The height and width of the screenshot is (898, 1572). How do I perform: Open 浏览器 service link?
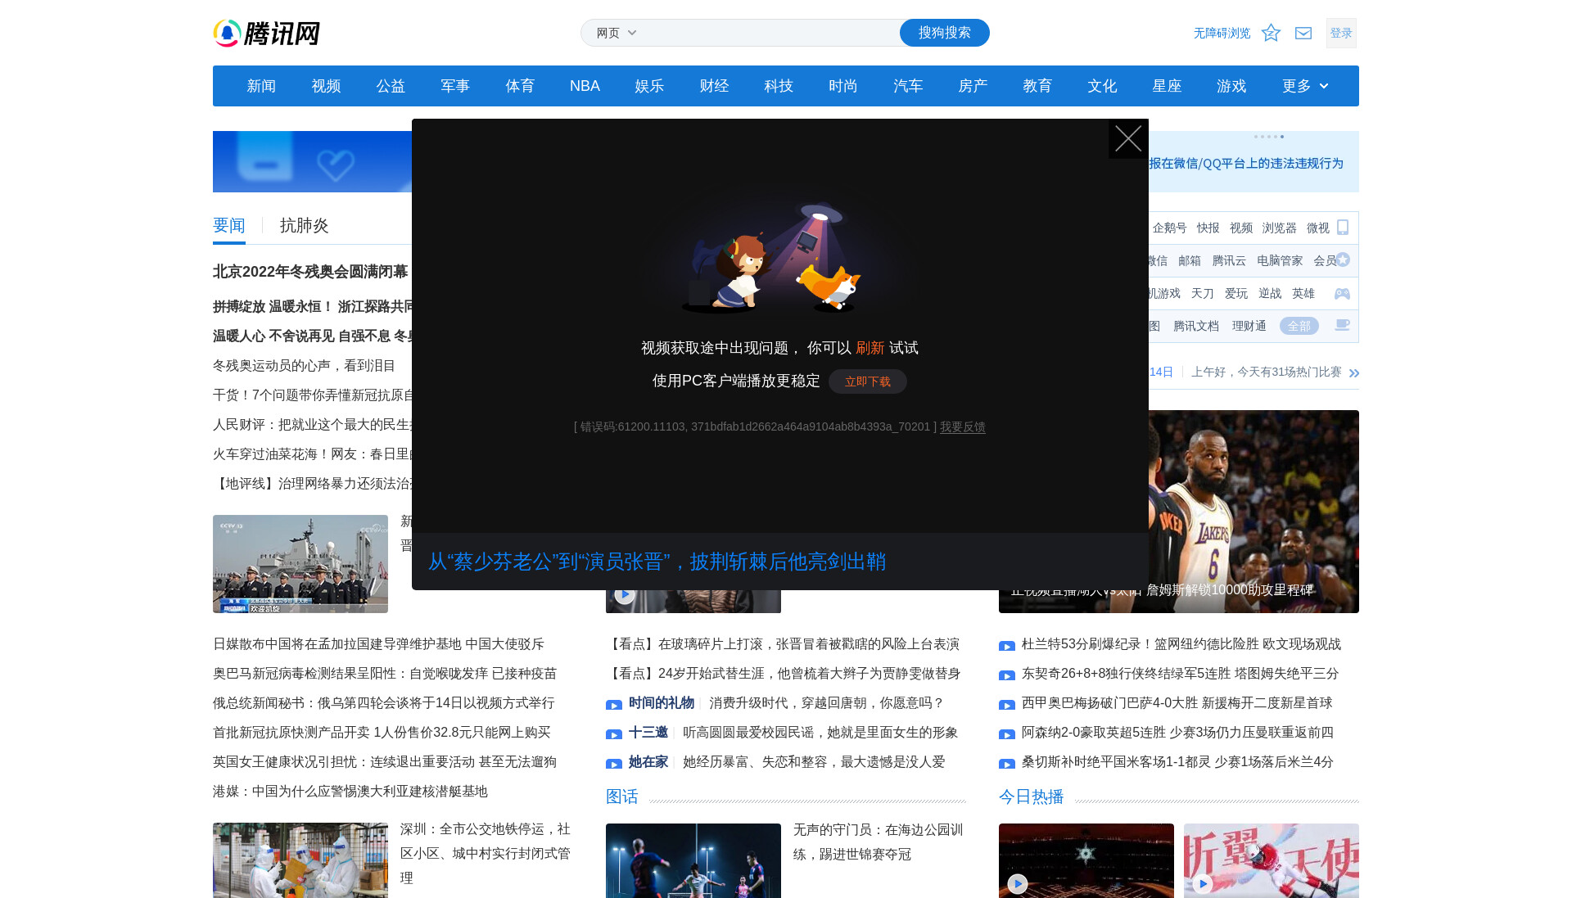coord(1279,228)
